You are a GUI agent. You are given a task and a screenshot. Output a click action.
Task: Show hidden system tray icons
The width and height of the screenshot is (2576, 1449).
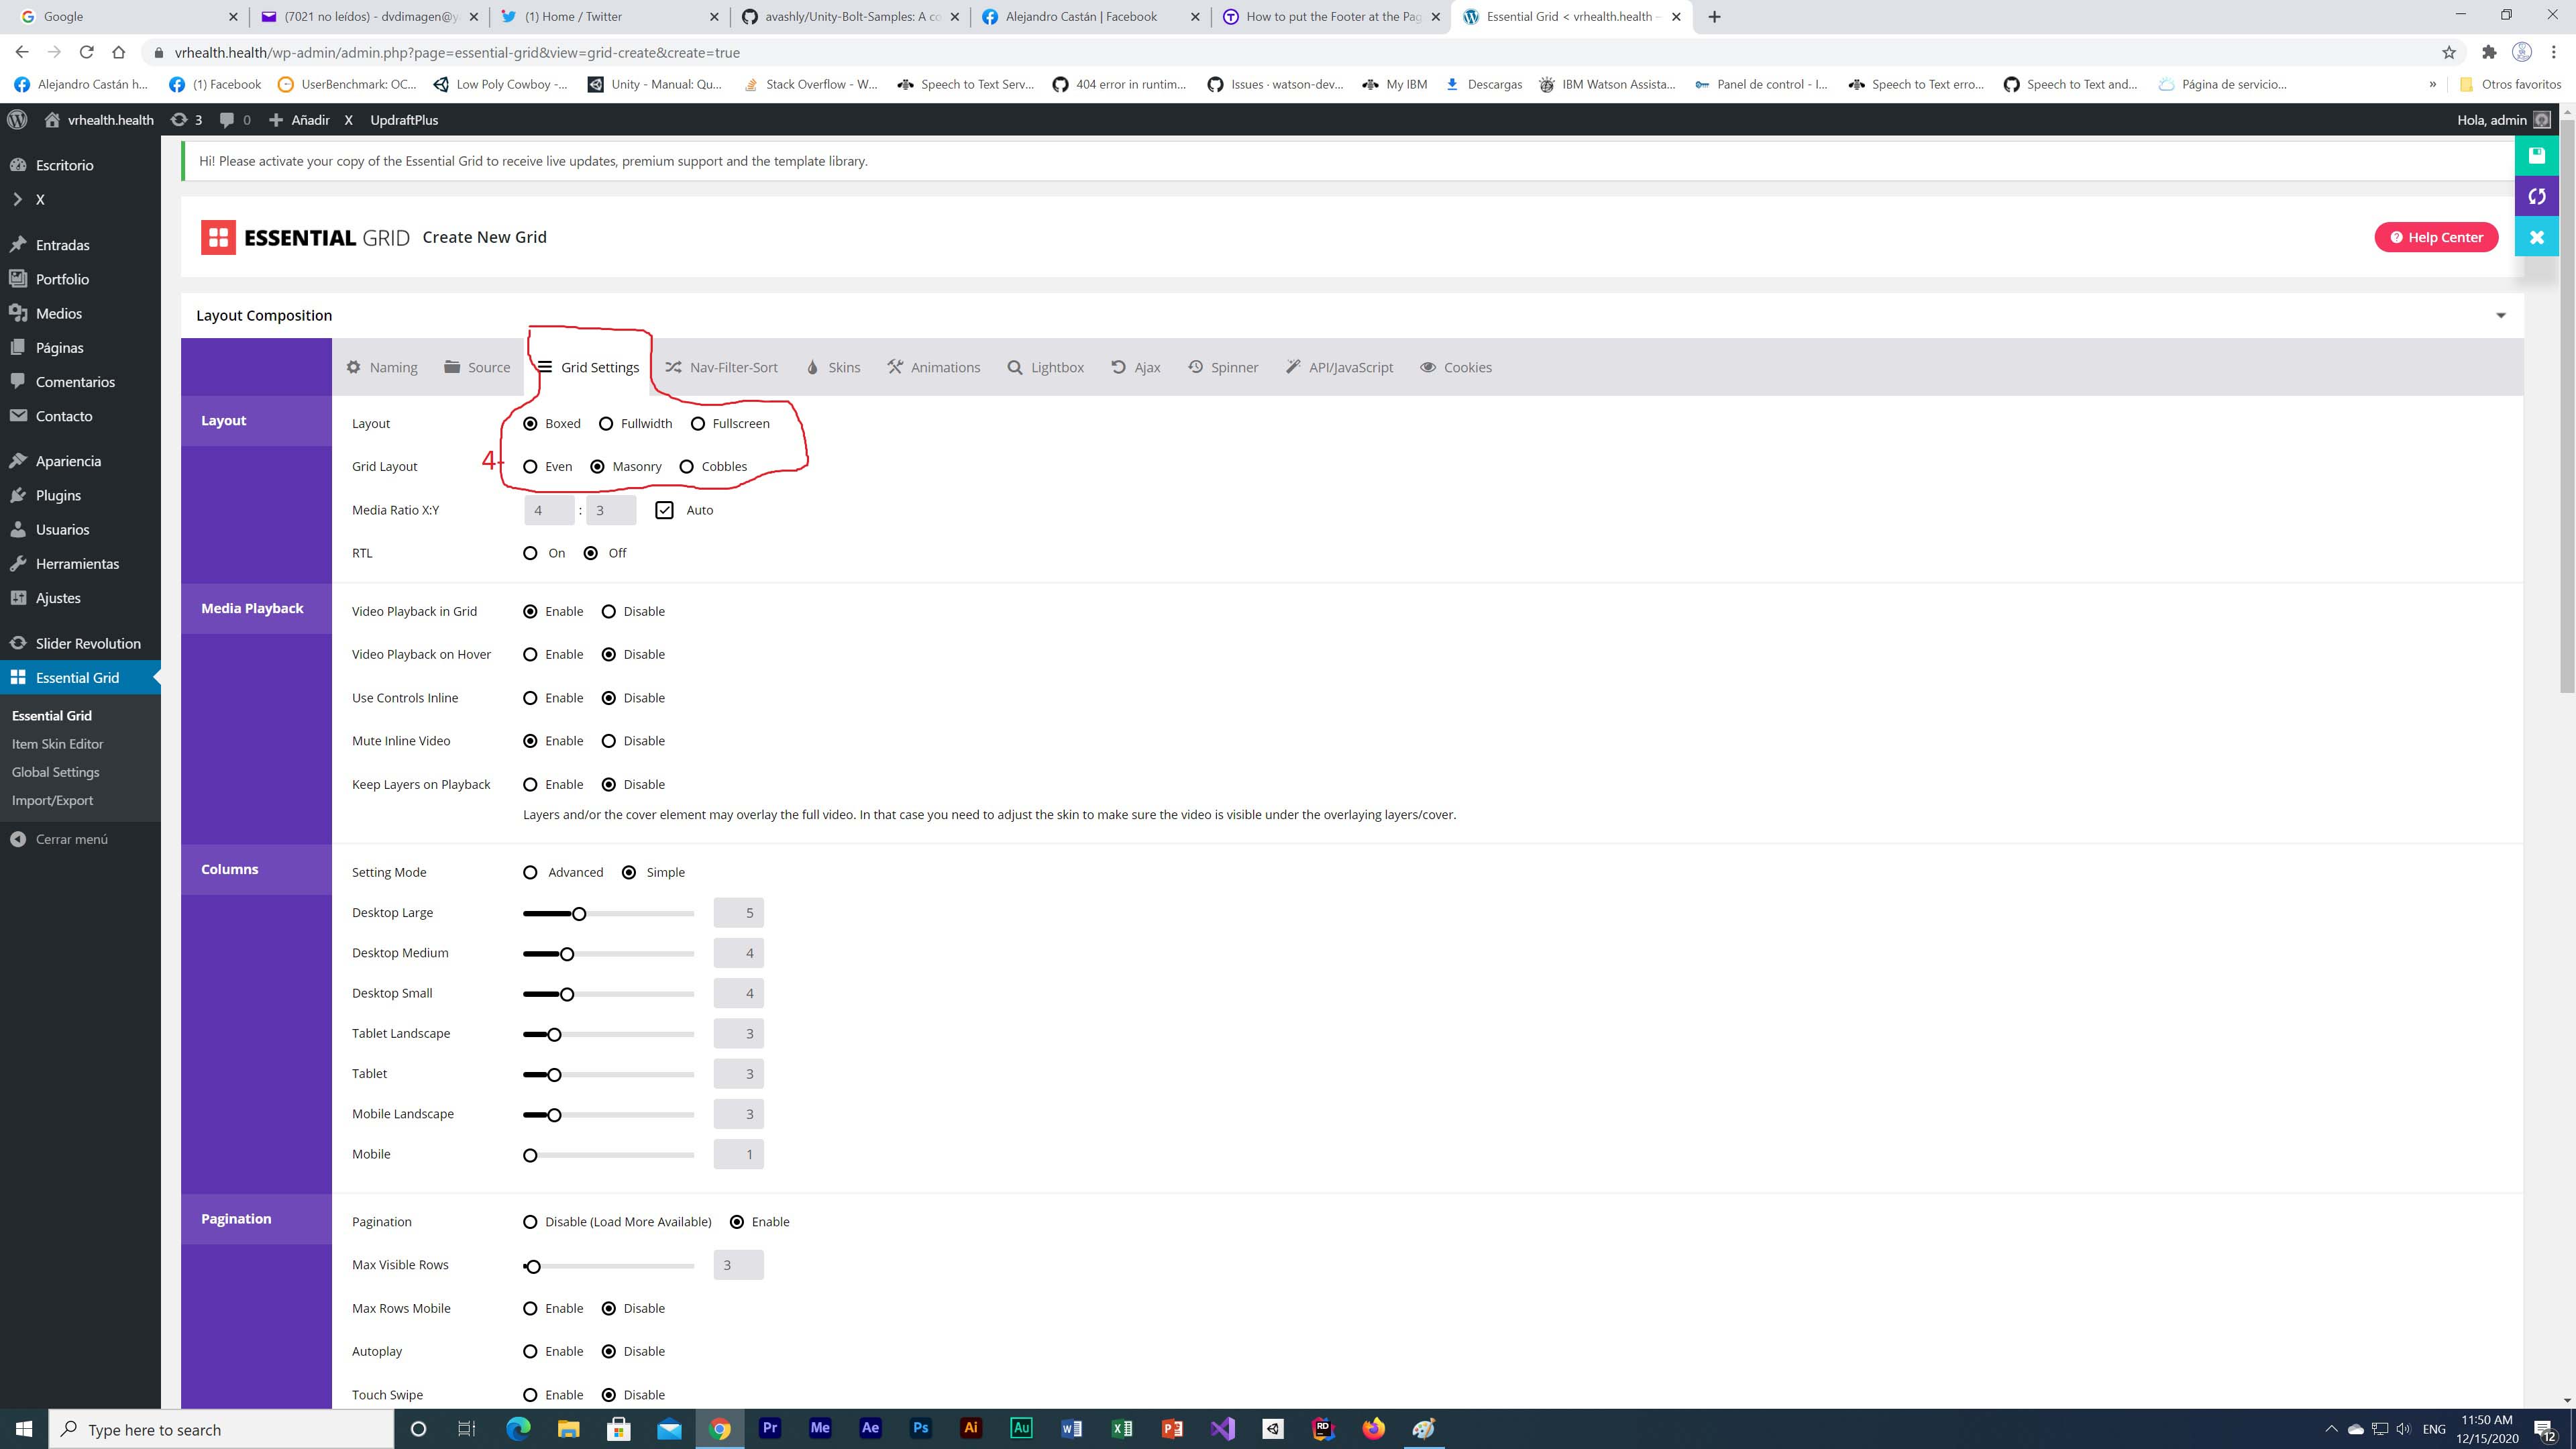point(2331,1429)
